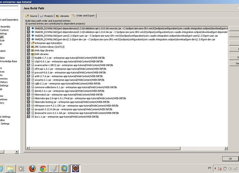
Task: Toggle checkbox for gwt-user.jar entry
Action: 28,36
